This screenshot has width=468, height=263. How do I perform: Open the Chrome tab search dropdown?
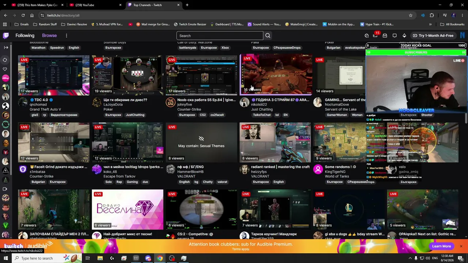click(x=4, y=5)
